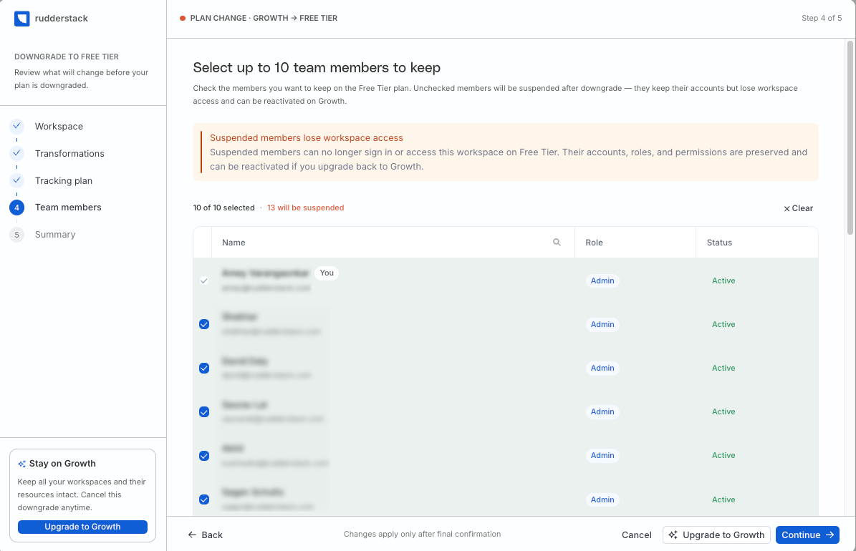Cancel the downgrade flow
Screen dimensions: 856x551
(x=637, y=535)
